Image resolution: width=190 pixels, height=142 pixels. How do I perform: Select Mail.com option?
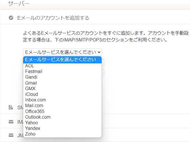tap(62, 106)
